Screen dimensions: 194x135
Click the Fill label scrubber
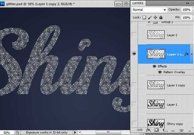pos(178,17)
